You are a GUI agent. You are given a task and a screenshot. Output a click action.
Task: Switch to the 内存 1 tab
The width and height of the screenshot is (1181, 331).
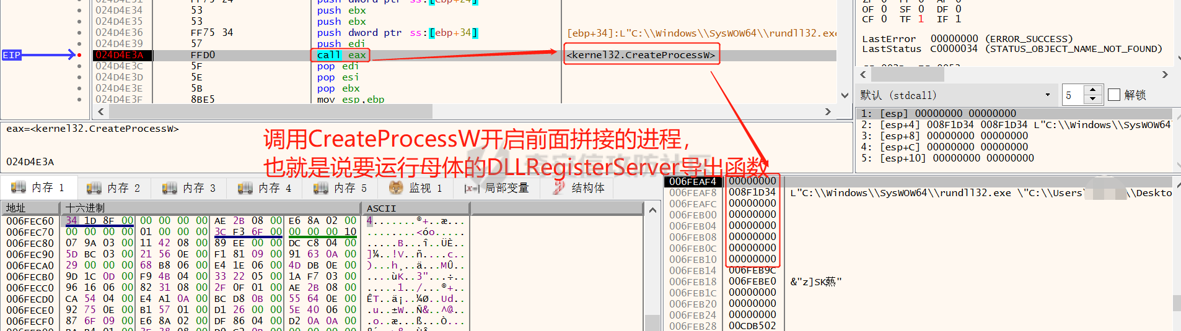38,187
